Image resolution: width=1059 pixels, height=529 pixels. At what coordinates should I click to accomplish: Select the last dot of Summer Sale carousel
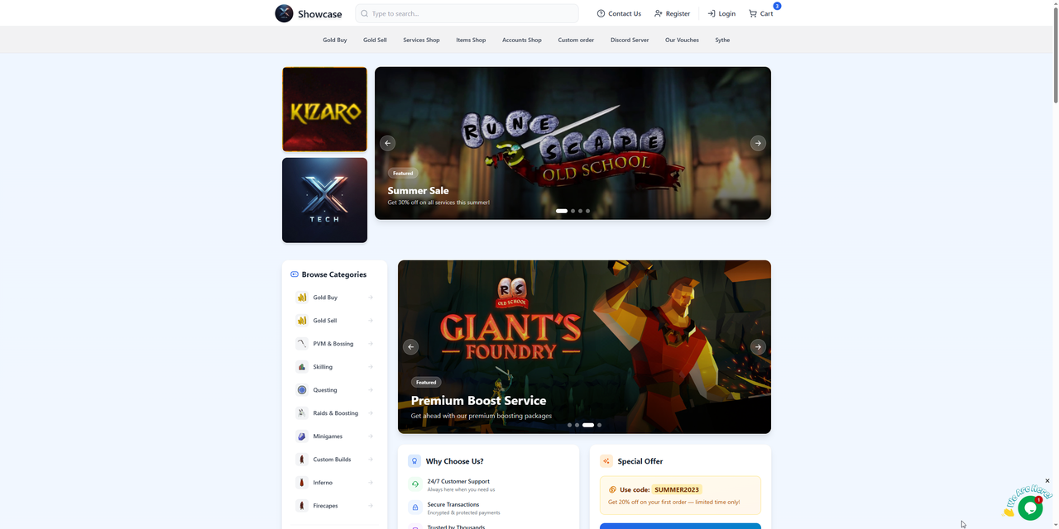pos(587,211)
